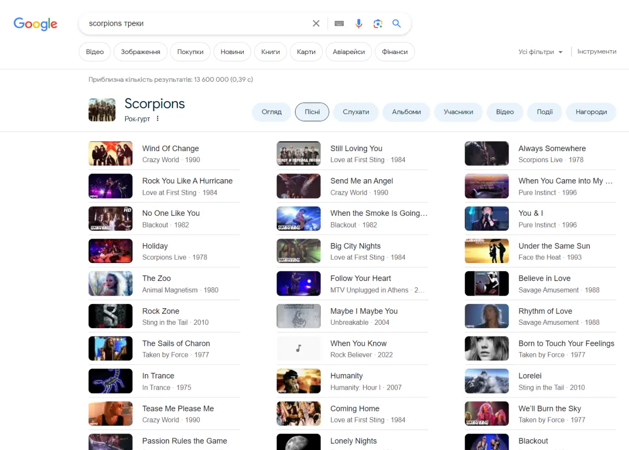The width and height of the screenshot is (629, 450).
Task: Open the song The Zoo
Action: (x=164, y=283)
